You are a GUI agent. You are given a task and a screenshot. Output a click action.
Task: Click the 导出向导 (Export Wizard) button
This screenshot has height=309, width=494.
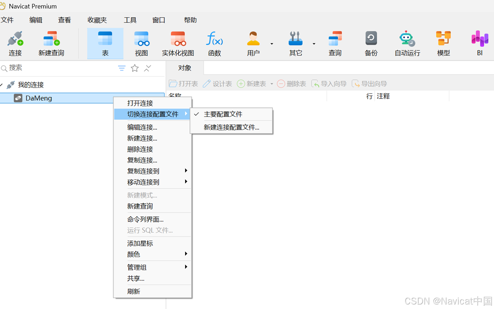point(369,84)
